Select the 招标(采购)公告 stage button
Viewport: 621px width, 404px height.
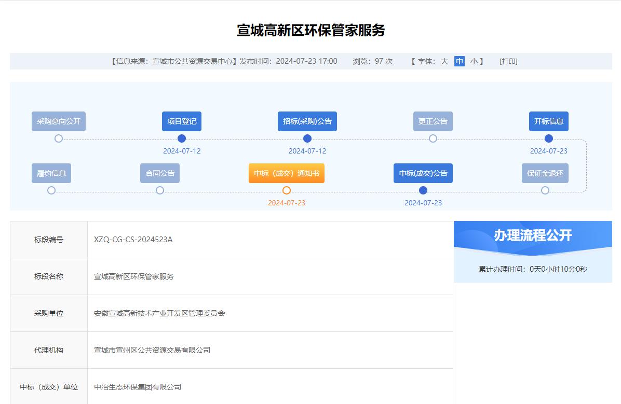click(x=307, y=121)
